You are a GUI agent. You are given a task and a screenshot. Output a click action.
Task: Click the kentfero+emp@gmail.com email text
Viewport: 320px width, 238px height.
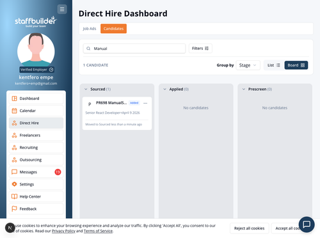[x=36, y=83]
